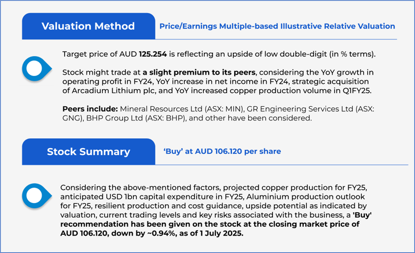Click the 'Buy' at AUD 106.120 per share heading
This screenshot has height=253, width=415.
(222, 152)
